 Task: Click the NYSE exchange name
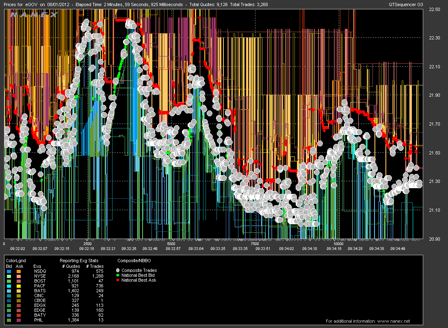click(40, 276)
